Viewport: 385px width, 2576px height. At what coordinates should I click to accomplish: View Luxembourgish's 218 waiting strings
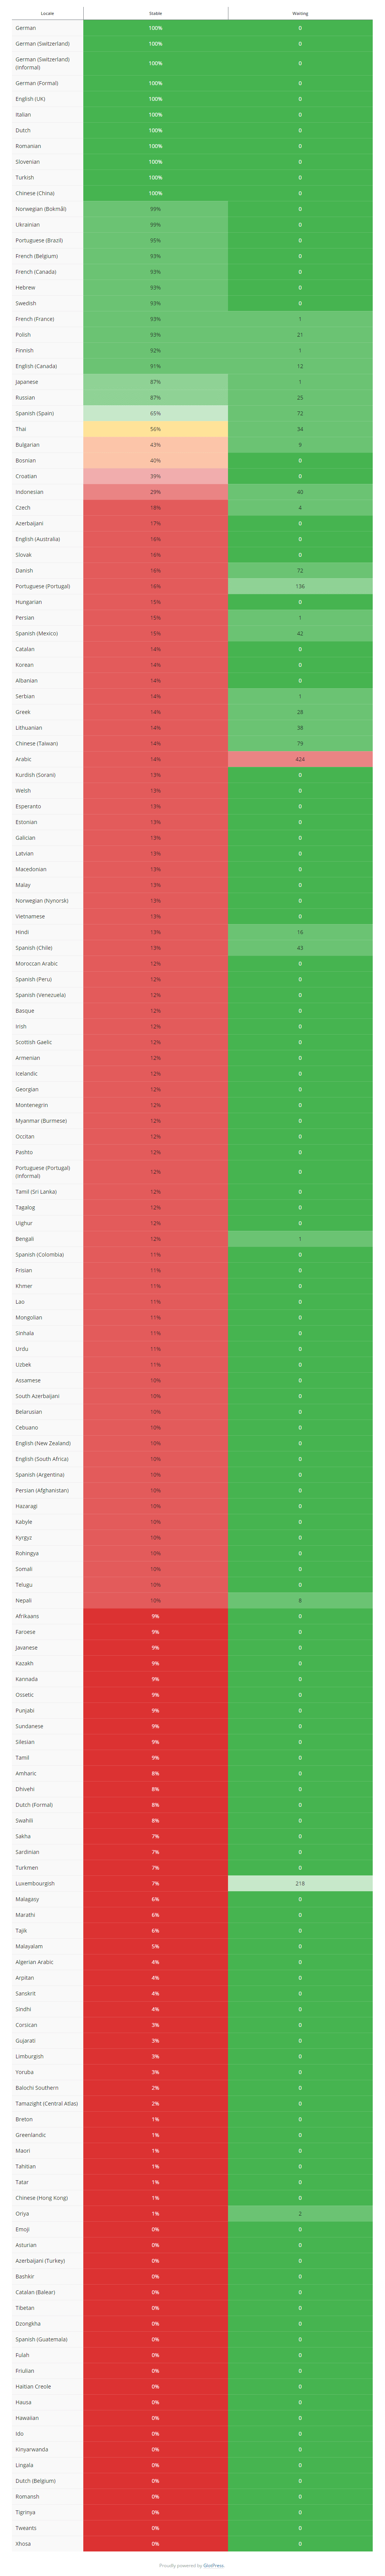pos(300,1883)
